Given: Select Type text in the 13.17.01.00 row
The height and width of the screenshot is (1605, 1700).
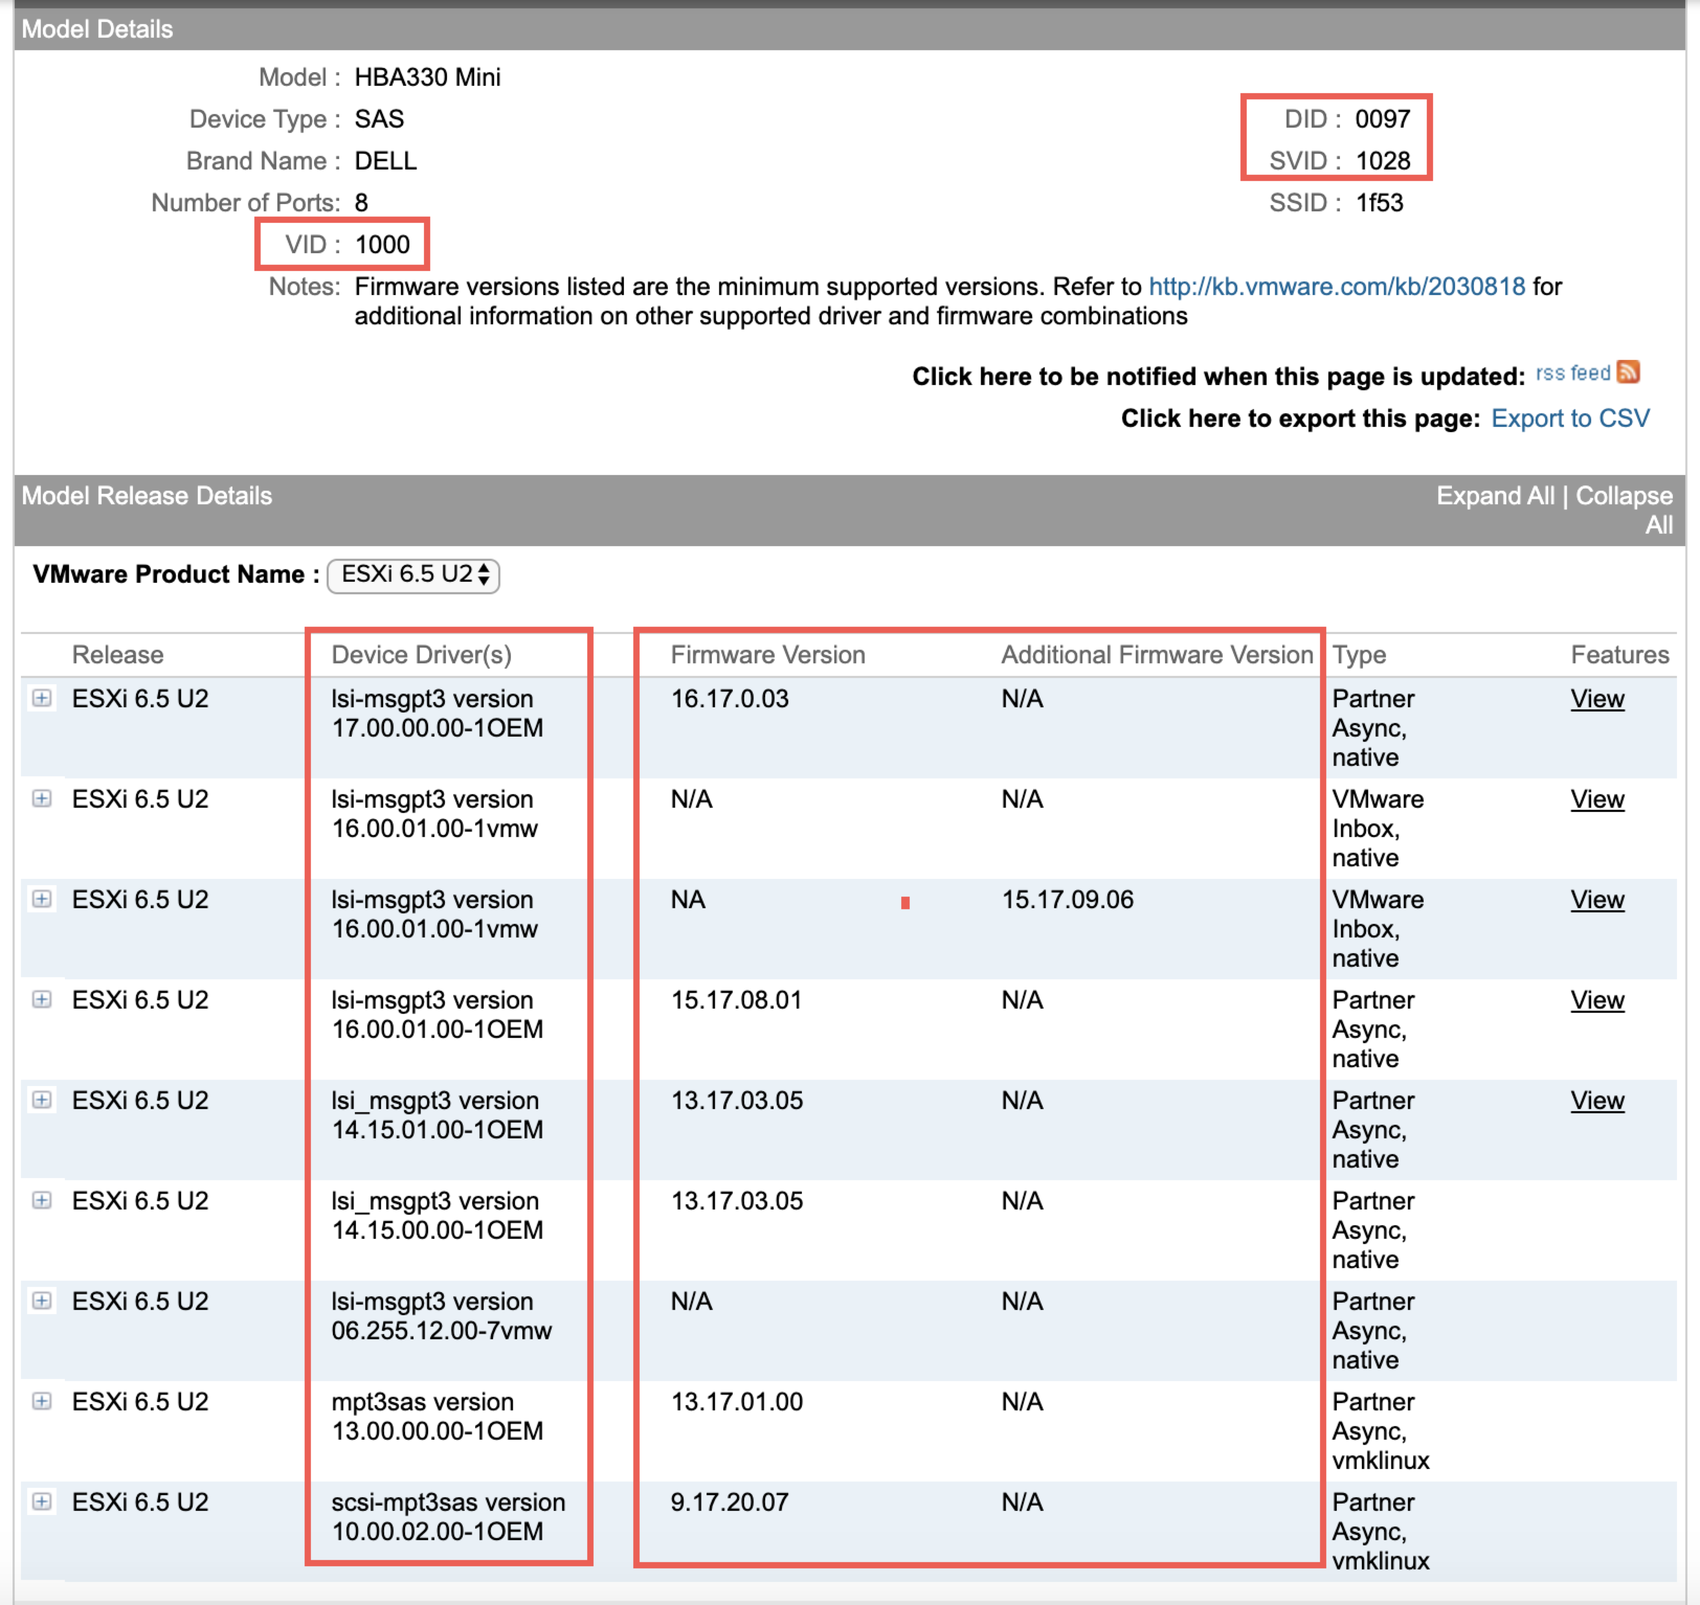Looking at the screenshot, I should tap(1380, 1431).
